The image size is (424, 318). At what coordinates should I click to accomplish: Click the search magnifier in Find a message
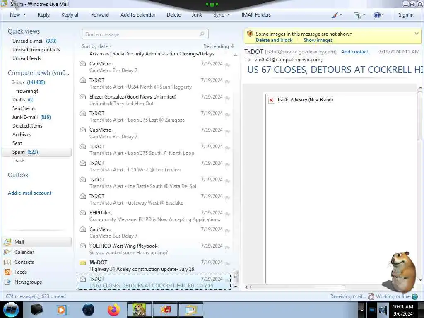click(202, 34)
